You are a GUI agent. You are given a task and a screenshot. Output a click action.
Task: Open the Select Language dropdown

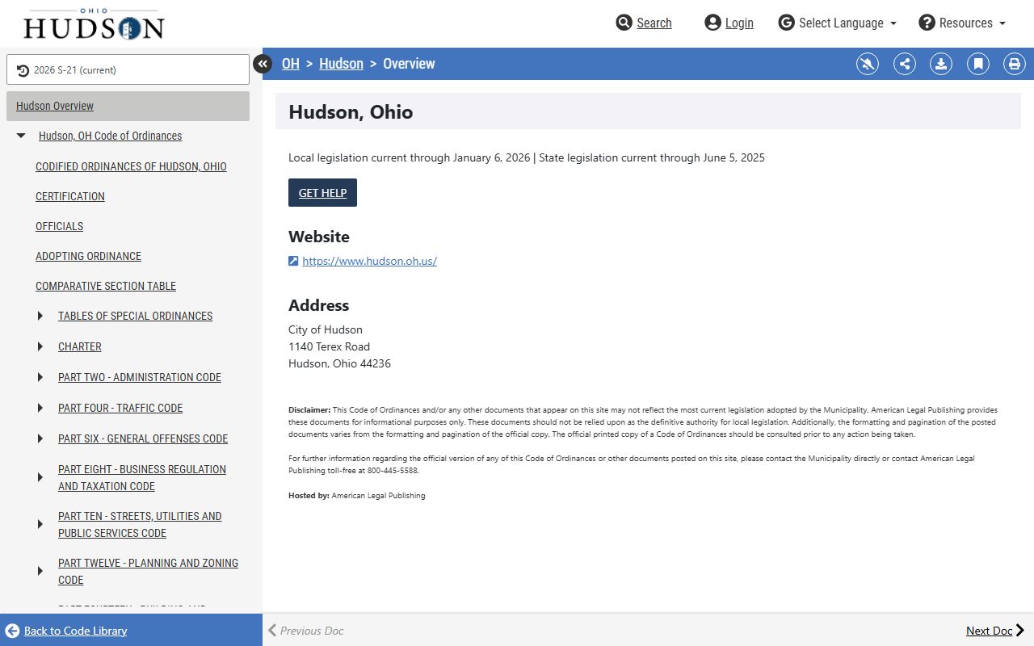click(838, 23)
